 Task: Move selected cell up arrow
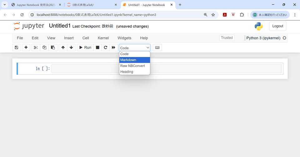click(63, 47)
